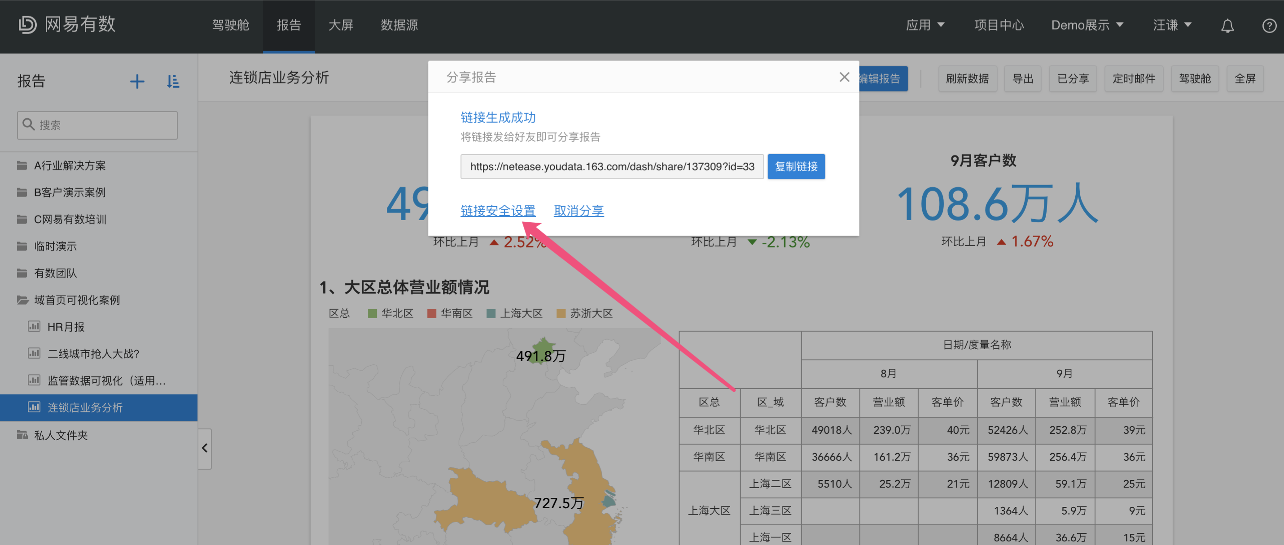This screenshot has width=1284, height=545.
Task: Open the help question mark icon
Action: pos(1269,26)
